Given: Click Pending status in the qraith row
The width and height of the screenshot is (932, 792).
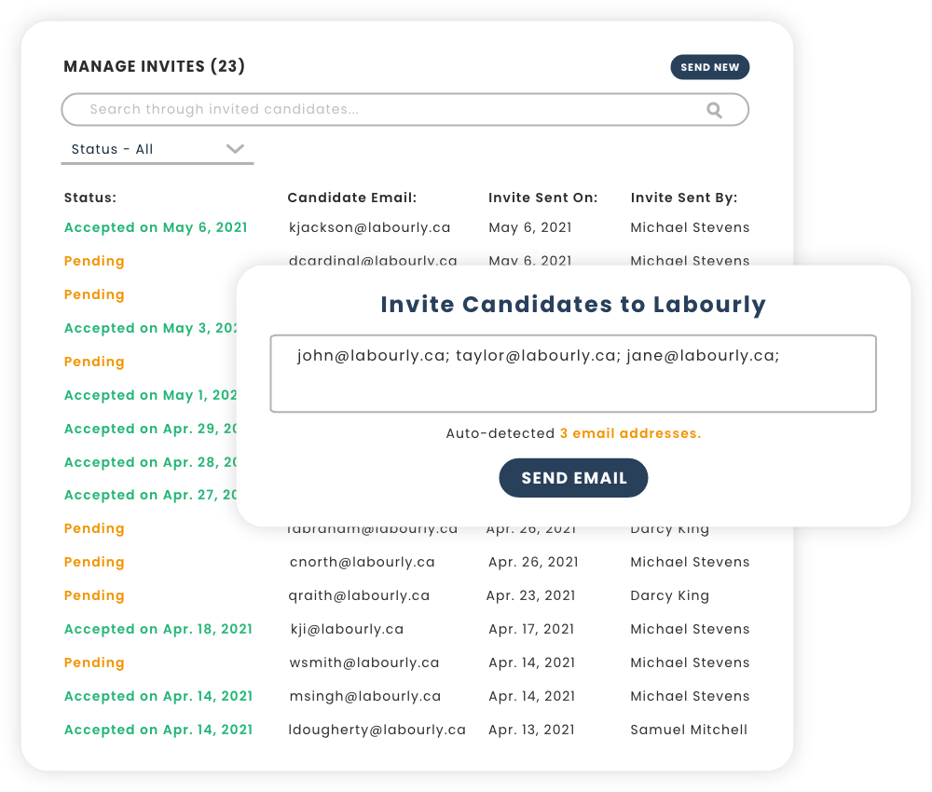Looking at the screenshot, I should pyautogui.click(x=94, y=595).
